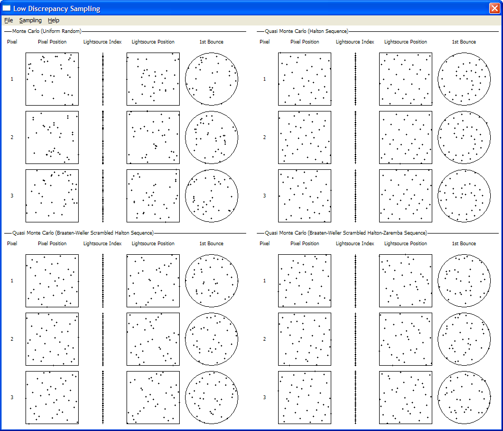Click 'Lightsource Position' header in Halton-Zaremba group
The image size is (503, 431).
(406, 243)
